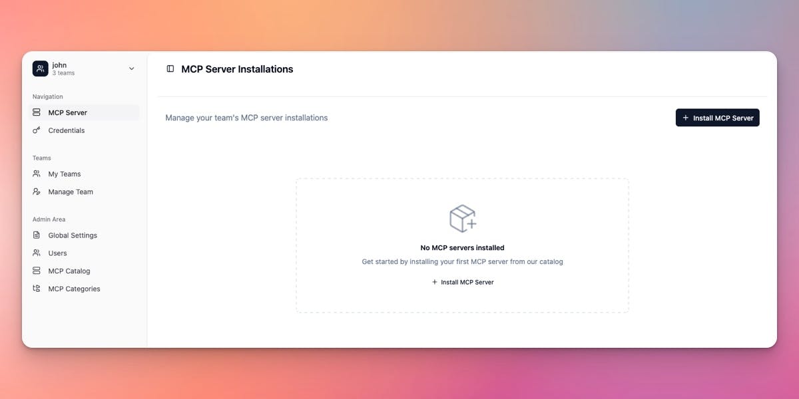The image size is (799, 399).
Task: Click the plus icon on the Install button
Action: click(686, 117)
